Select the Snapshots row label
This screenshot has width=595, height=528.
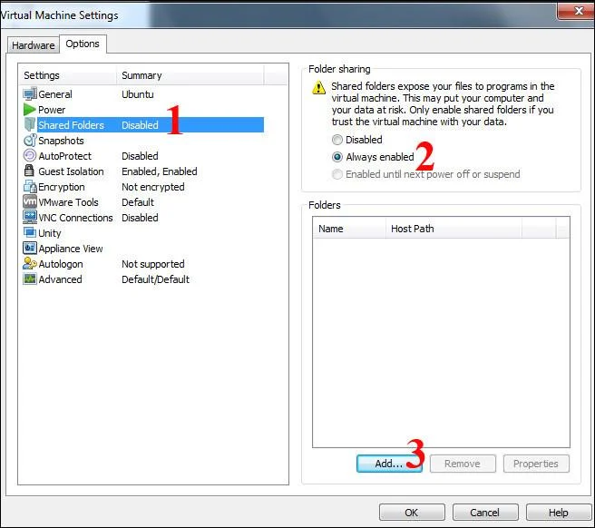[61, 141]
